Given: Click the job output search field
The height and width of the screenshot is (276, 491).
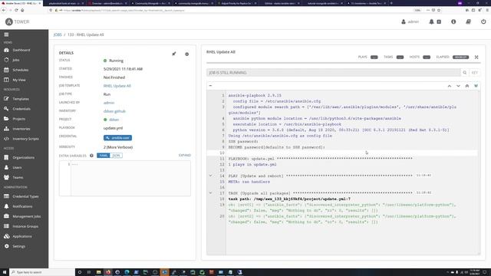Looking at the screenshot, I should point(334,73).
